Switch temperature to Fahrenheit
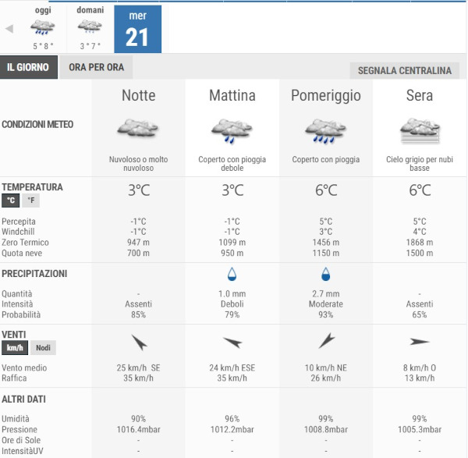Viewport: 468px width, 458px height. 30,201
